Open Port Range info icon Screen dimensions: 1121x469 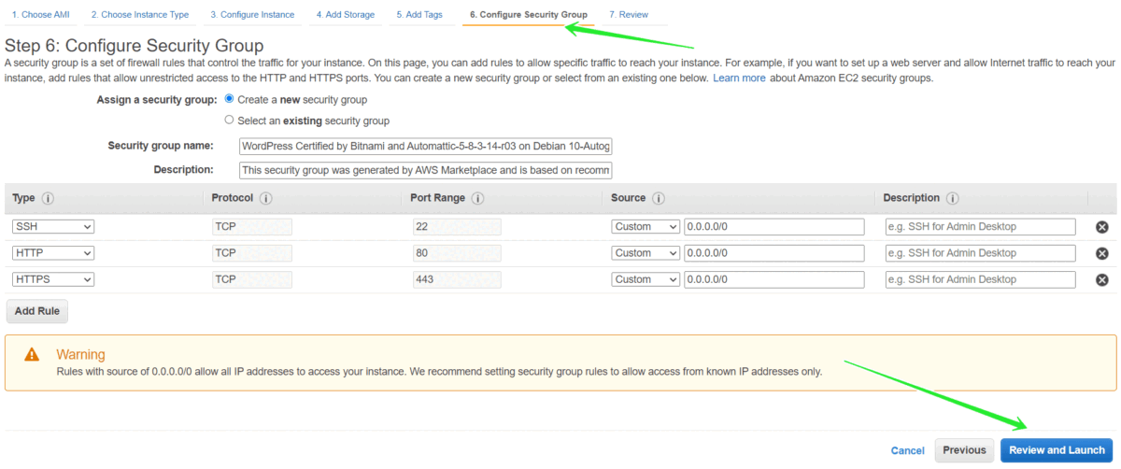[477, 199]
